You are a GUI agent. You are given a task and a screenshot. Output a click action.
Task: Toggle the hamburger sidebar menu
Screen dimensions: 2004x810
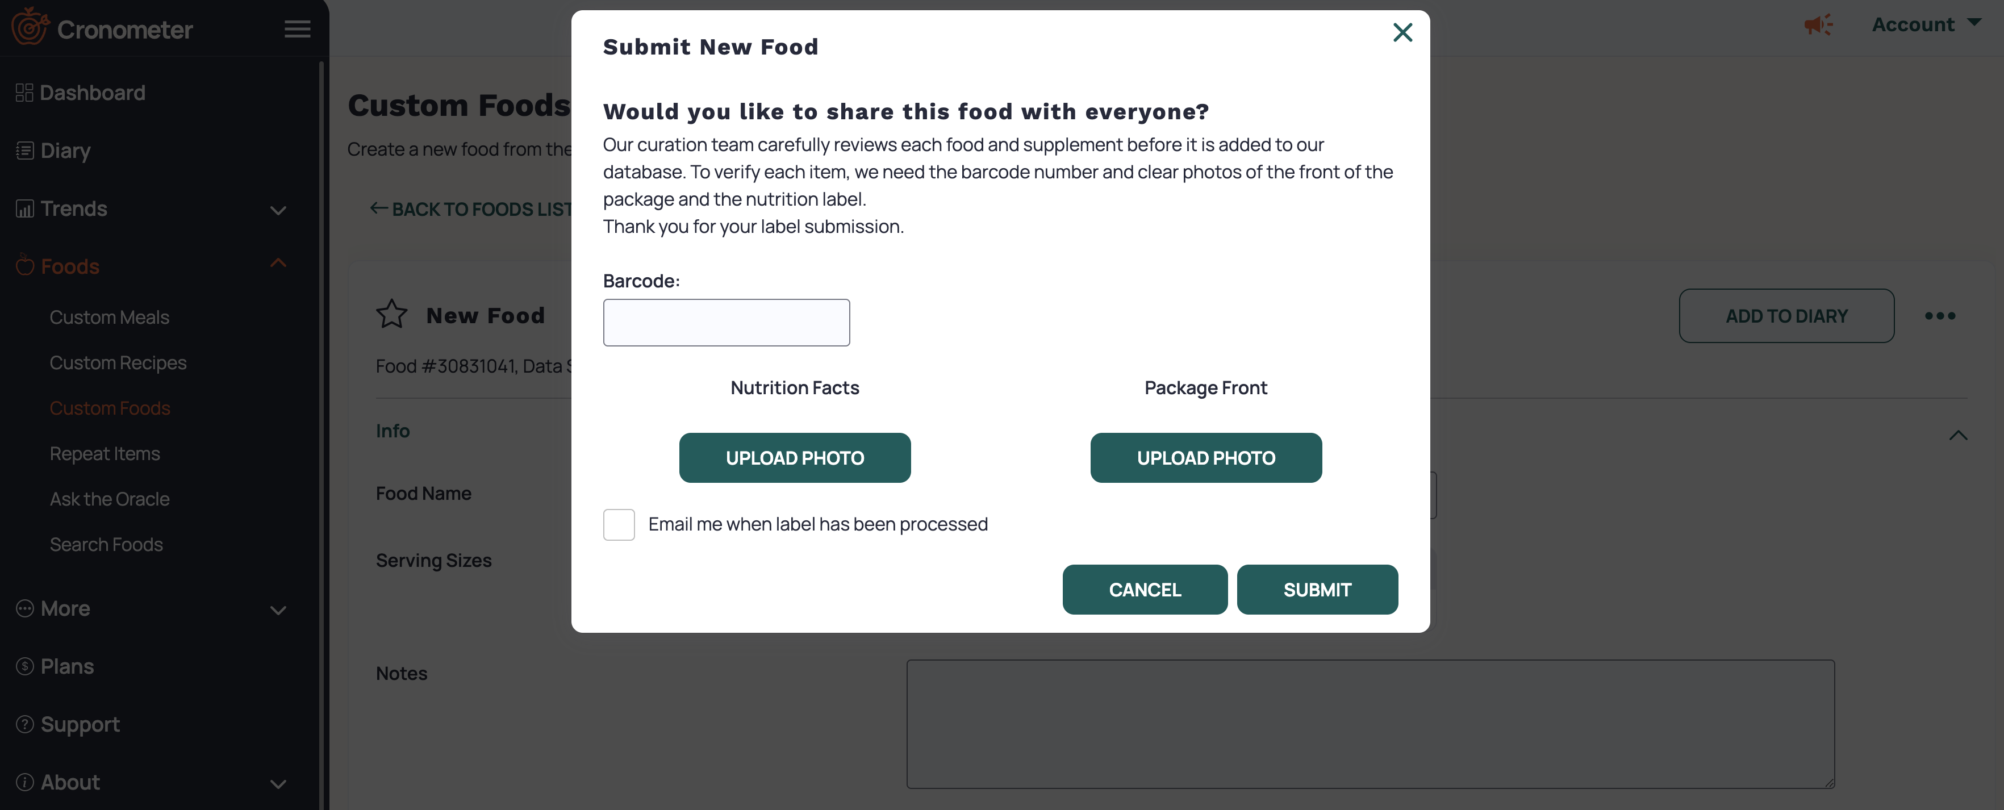pos(297,30)
